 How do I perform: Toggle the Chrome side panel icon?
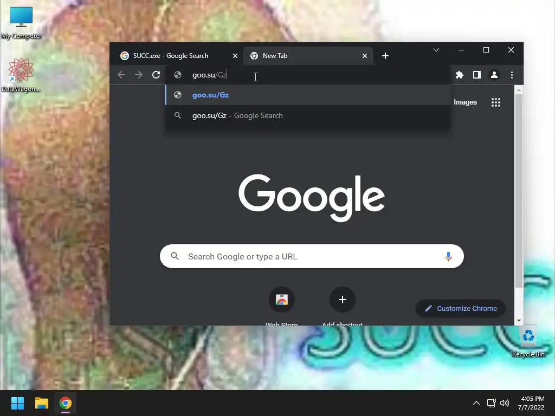pos(477,75)
